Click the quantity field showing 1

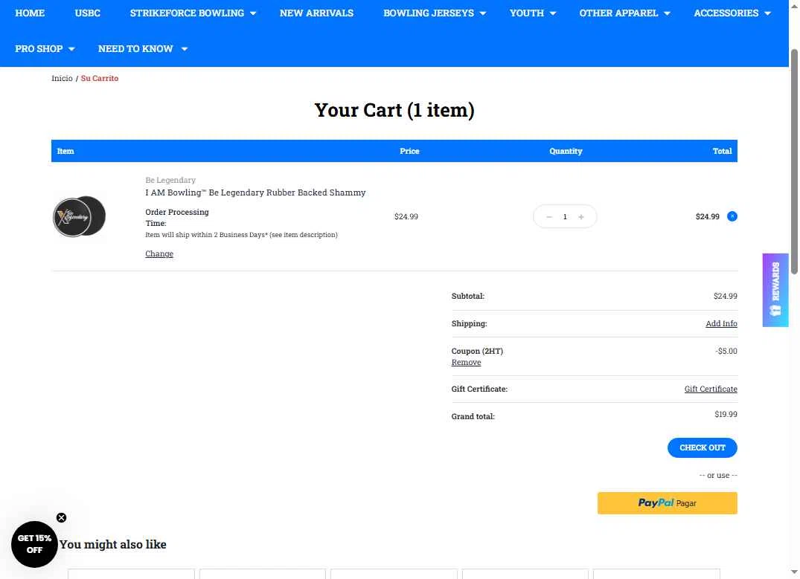click(565, 216)
